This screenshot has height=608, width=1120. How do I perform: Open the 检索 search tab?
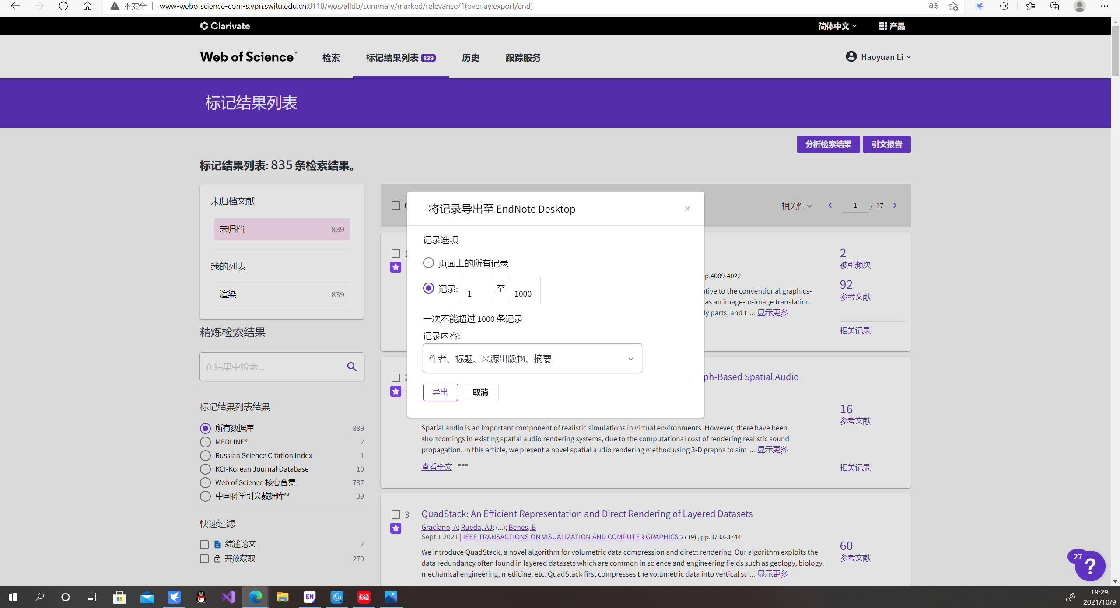331,58
